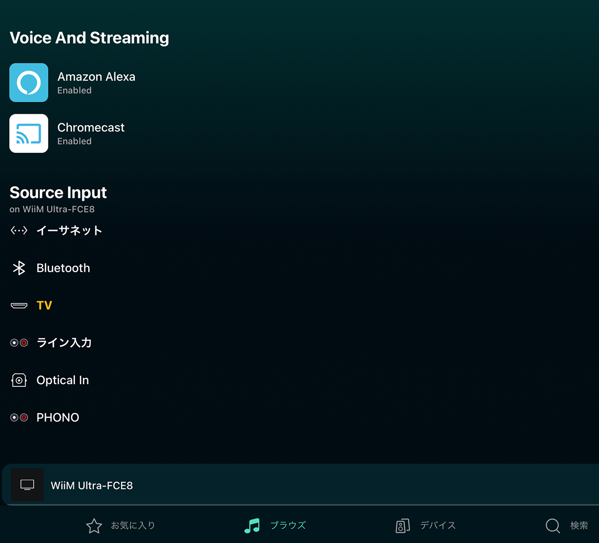Screen dimensions: 599x543
Task: Tap the WiiM Ultra-FCE8 now-playing device name
Action: (92, 486)
